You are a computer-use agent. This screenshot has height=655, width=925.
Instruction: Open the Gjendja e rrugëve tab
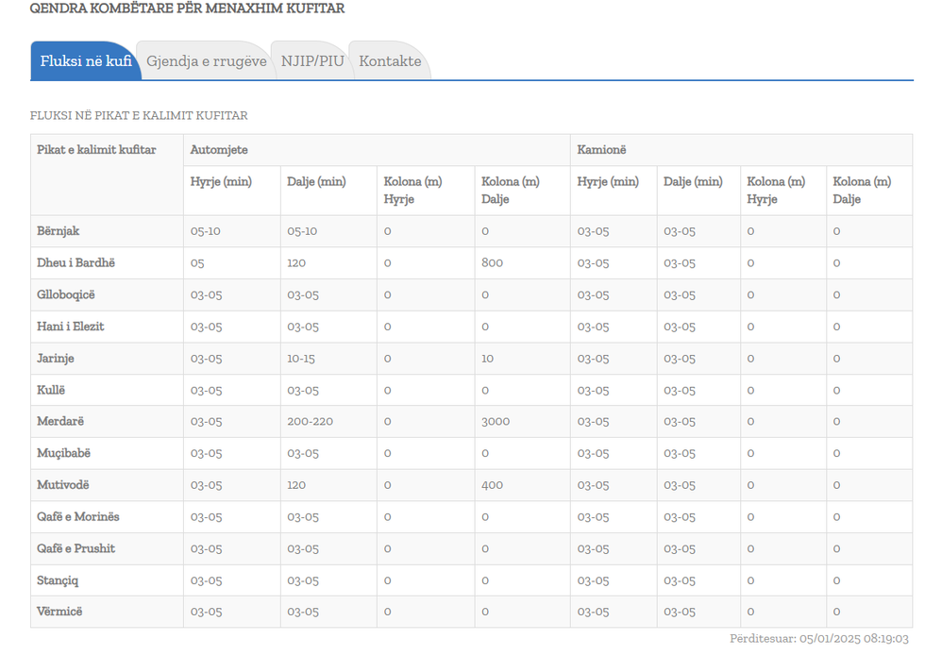(206, 61)
